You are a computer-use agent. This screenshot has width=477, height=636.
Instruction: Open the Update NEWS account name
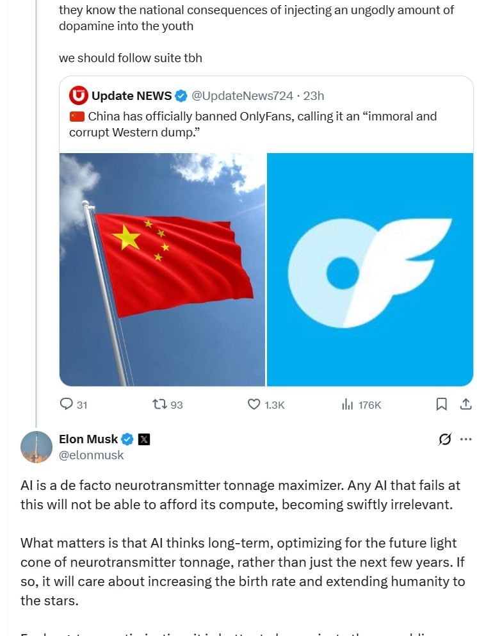click(x=132, y=95)
